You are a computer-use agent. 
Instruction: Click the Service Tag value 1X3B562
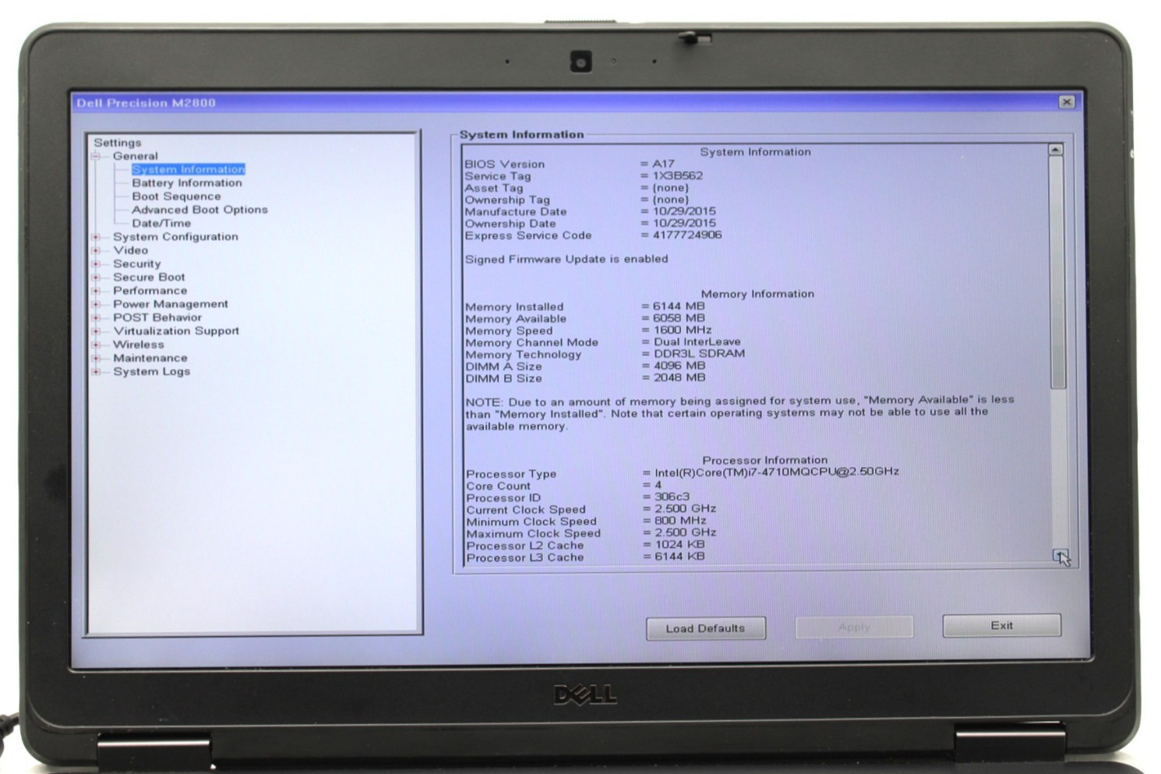678,175
